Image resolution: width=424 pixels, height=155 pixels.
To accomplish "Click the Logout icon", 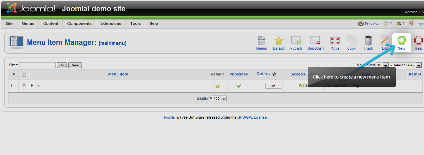I will (x=411, y=23).
